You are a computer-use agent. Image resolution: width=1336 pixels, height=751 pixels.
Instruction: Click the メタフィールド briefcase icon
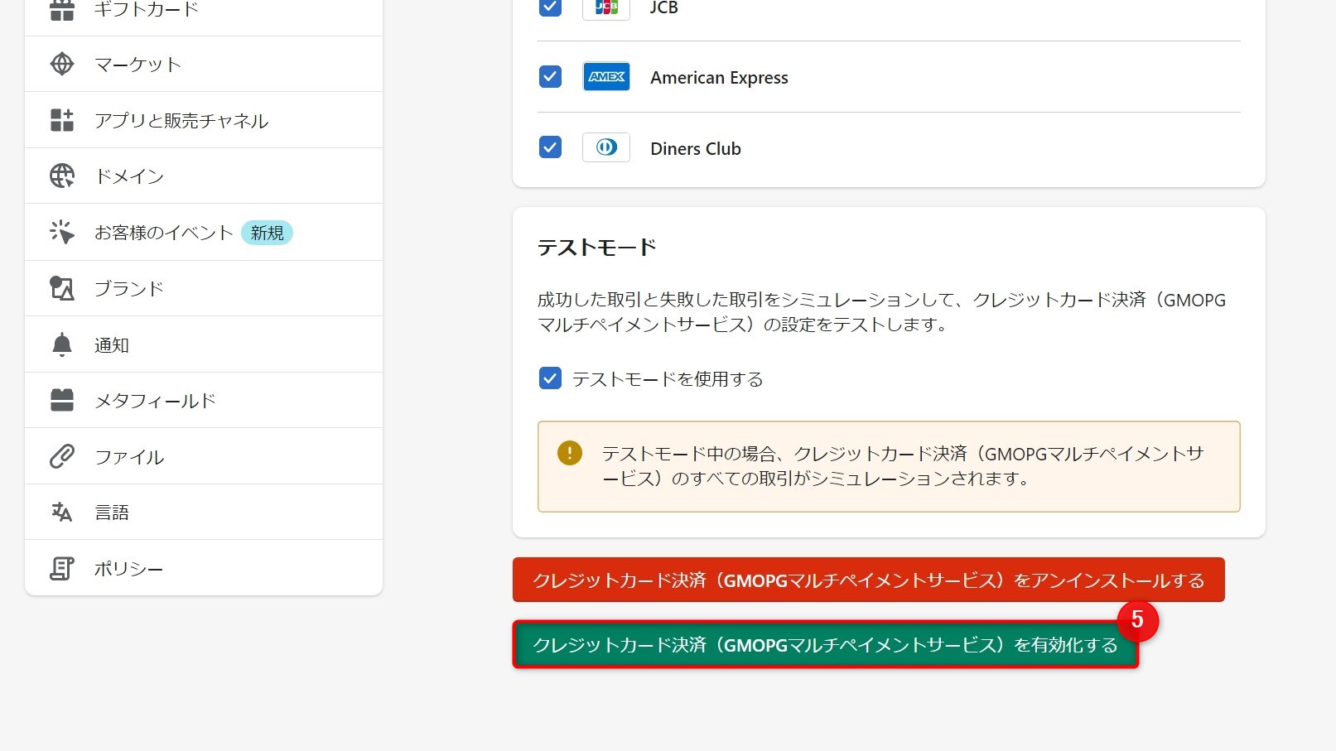61,400
